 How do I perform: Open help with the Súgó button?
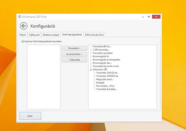(30, 116)
